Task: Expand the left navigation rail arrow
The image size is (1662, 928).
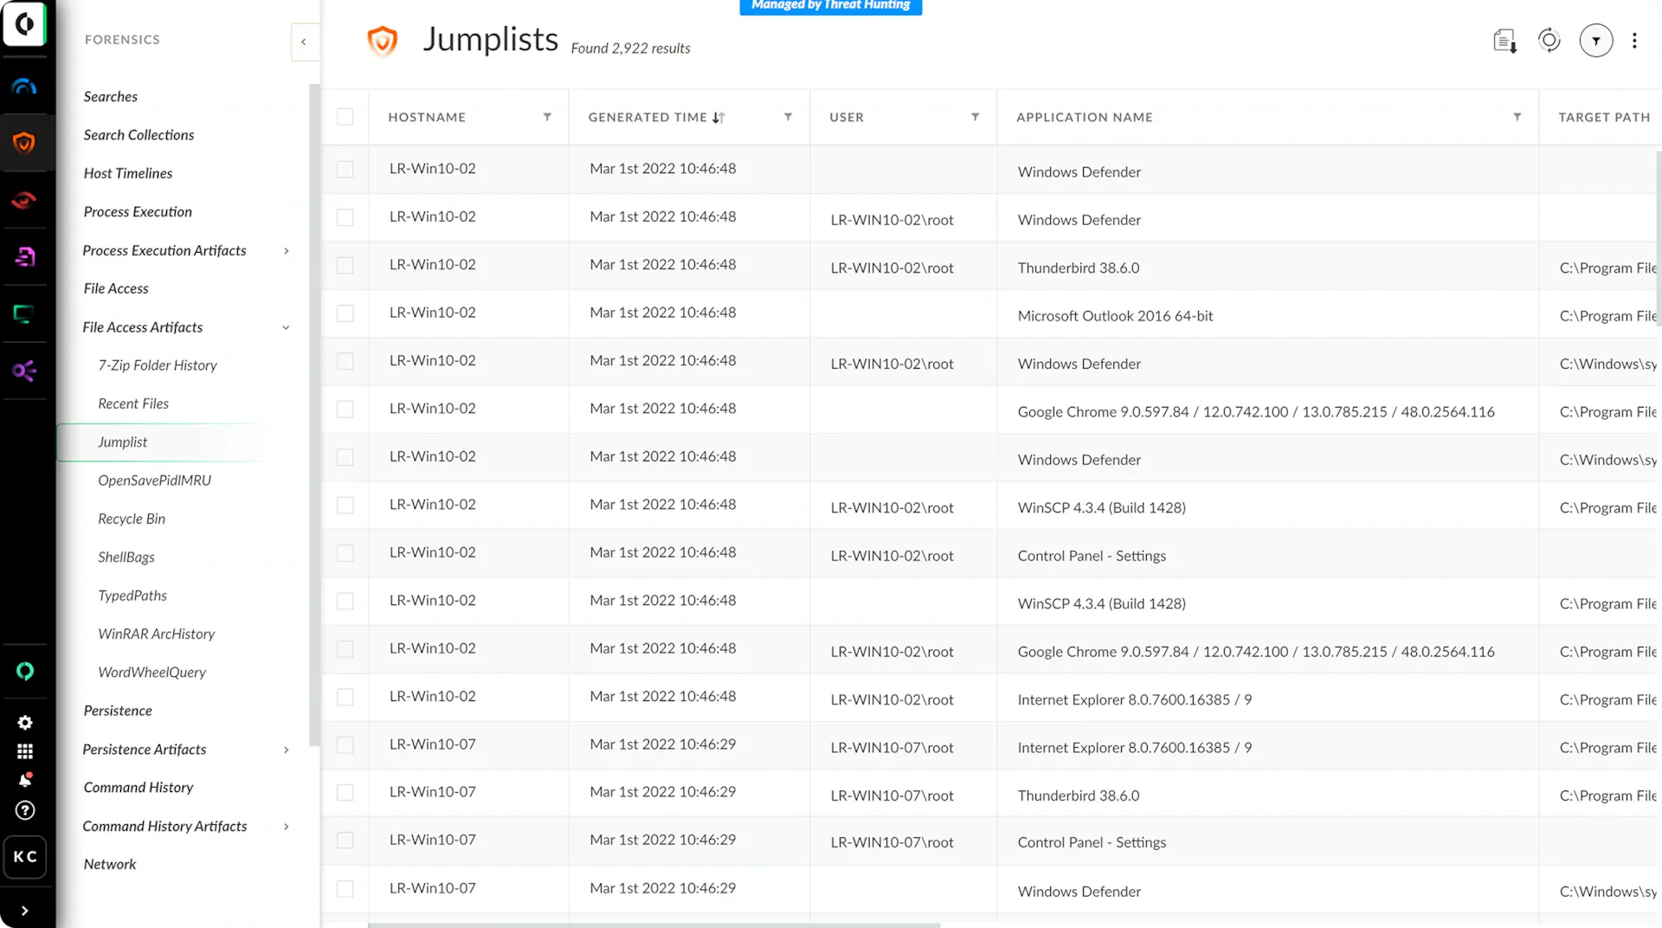Action: [24, 910]
